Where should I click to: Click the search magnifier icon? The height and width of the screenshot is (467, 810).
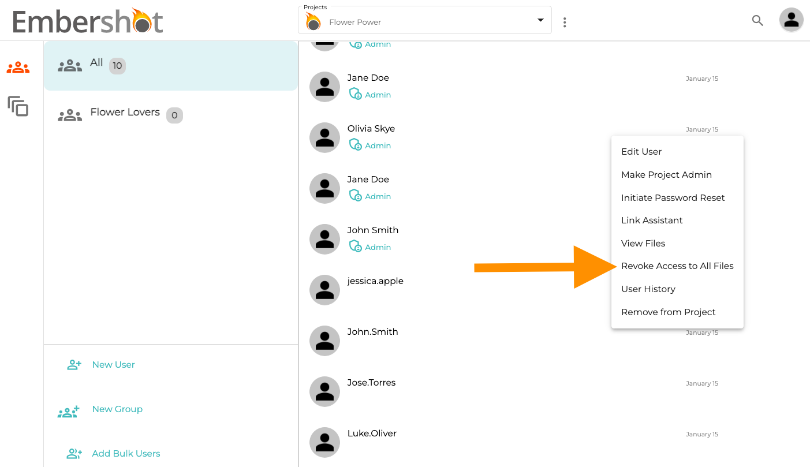coord(757,21)
